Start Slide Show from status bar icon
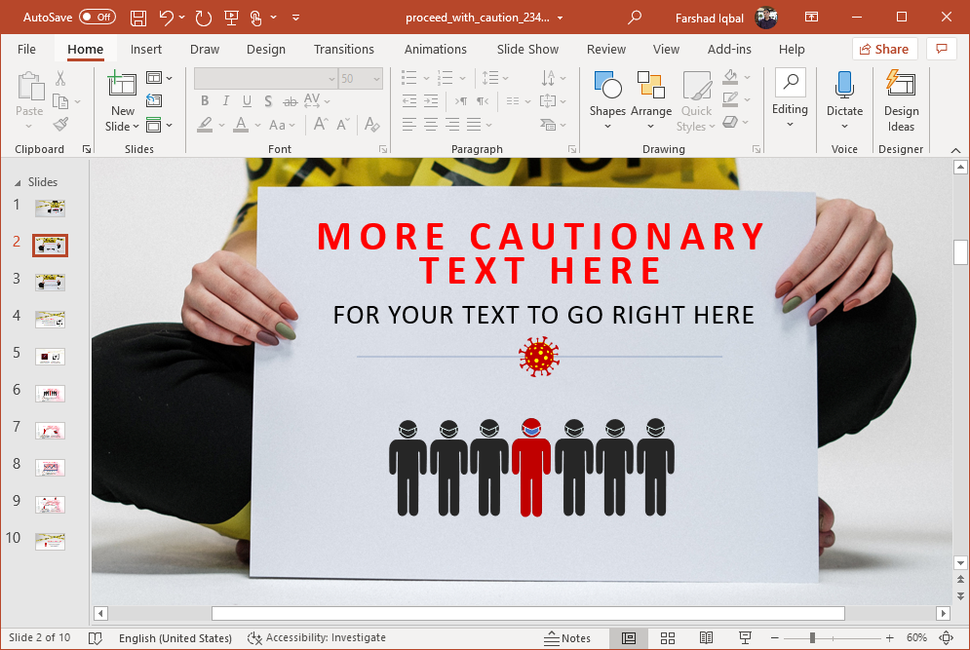970x650 pixels. click(x=745, y=638)
